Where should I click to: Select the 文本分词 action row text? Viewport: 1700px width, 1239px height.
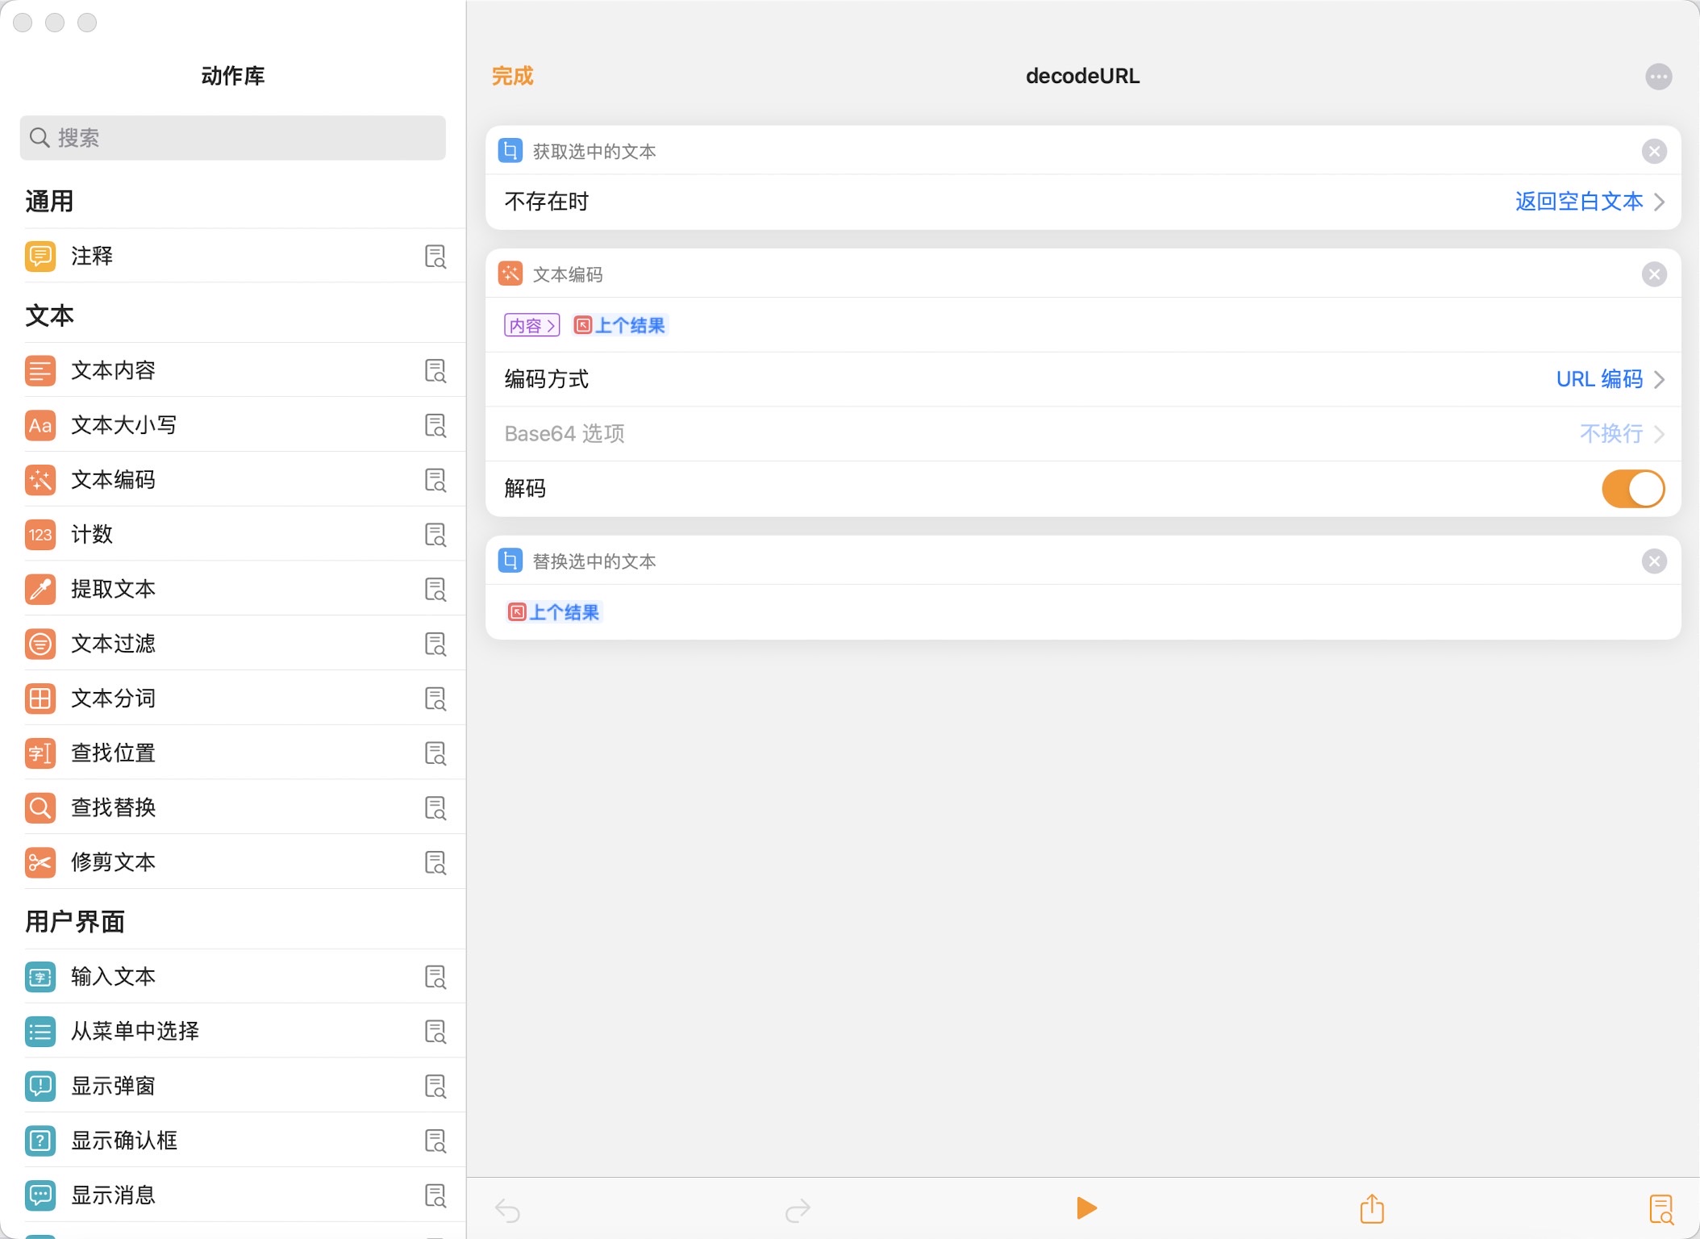pyautogui.click(x=114, y=699)
